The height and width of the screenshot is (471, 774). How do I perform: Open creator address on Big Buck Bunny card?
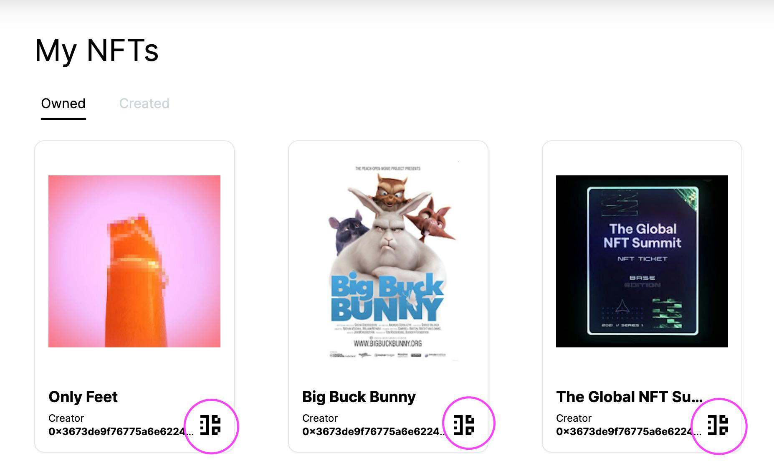click(371, 432)
